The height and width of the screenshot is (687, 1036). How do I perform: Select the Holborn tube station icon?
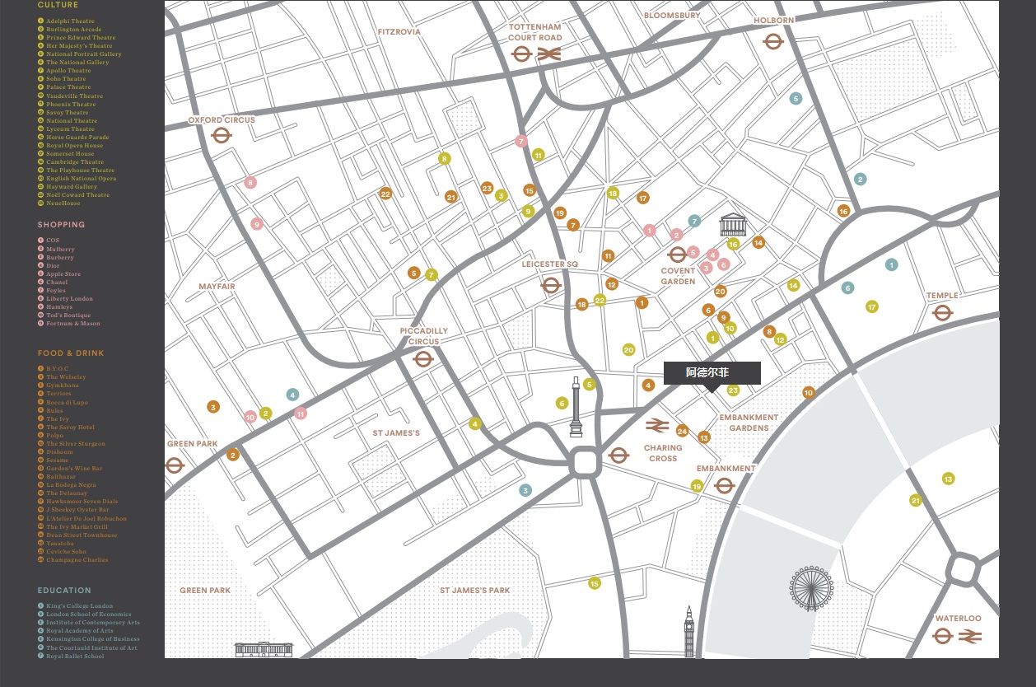[x=772, y=41]
